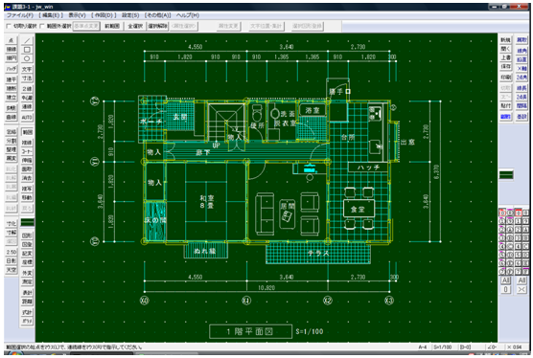Open the ヘルプ(H) menu
The width and height of the screenshot is (533, 358).
(188, 15)
